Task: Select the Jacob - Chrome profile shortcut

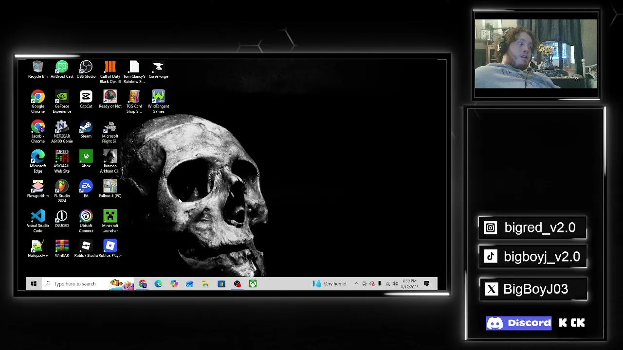Action: tap(37, 132)
